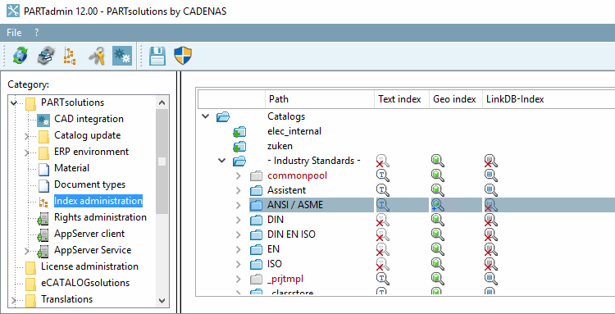Select Index administration category item

98,201
